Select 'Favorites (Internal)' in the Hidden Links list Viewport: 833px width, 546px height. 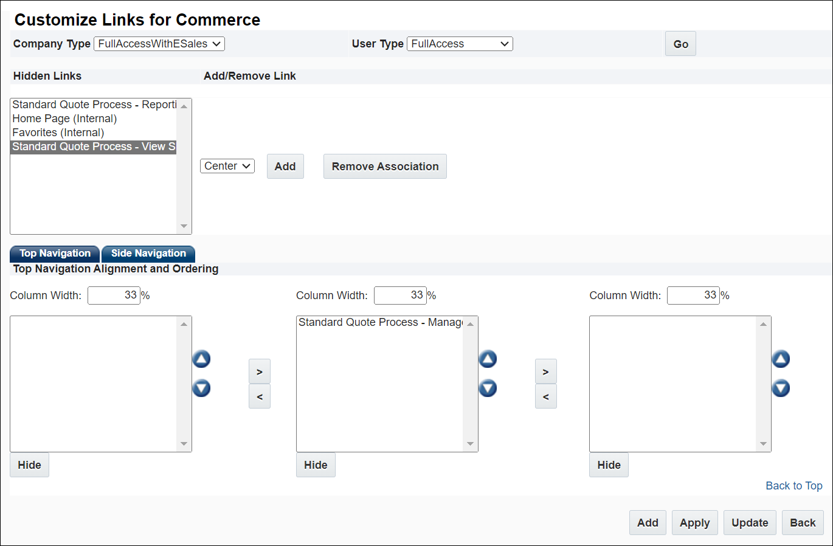coord(58,132)
